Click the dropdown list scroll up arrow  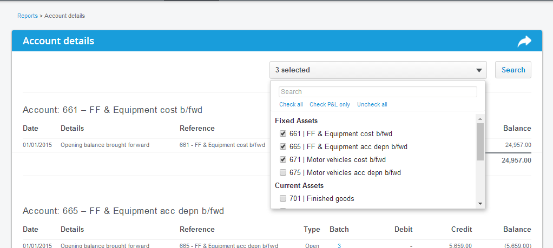coord(480,119)
